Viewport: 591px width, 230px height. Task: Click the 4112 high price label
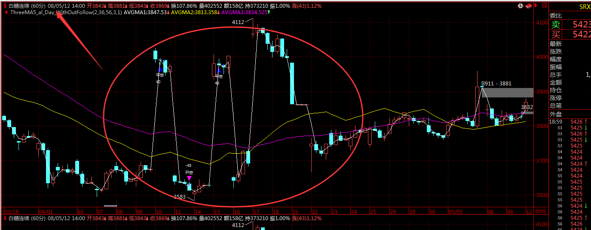coord(238,22)
